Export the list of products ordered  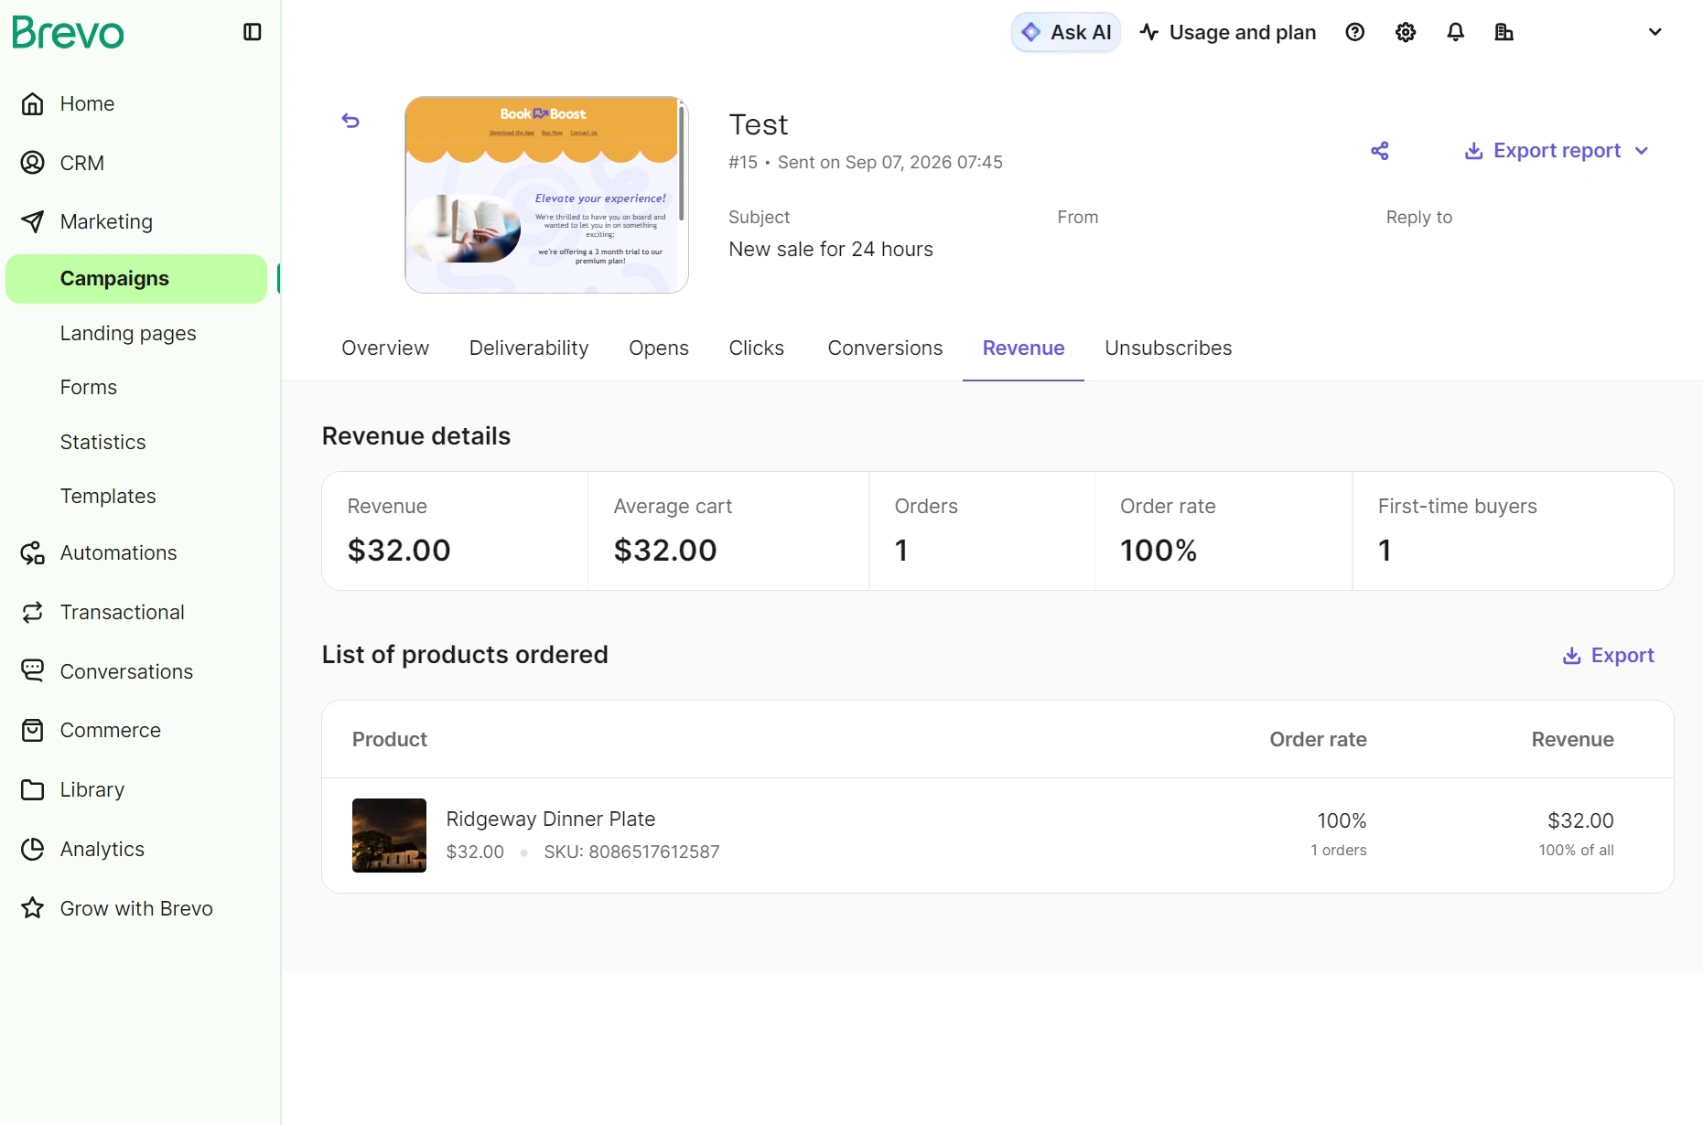coord(1608,656)
